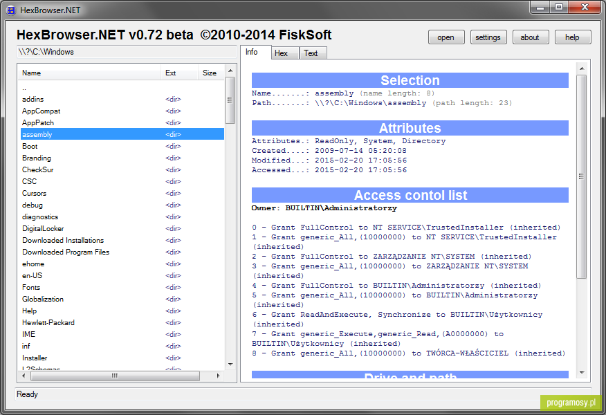Select the Hewlett-Packard folder
The image size is (606, 415).
[122, 322]
